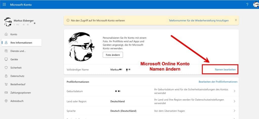Click the Profilinformationen heading
Screen dimensions: 259x119
[x=78, y=82]
